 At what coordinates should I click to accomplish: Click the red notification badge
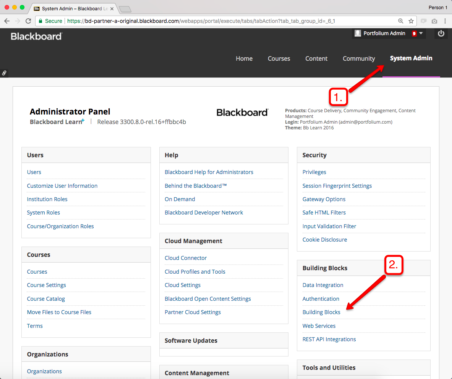414,34
